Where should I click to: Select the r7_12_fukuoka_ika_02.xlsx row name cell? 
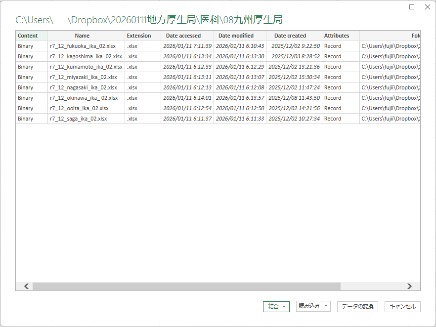click(83, 46)
